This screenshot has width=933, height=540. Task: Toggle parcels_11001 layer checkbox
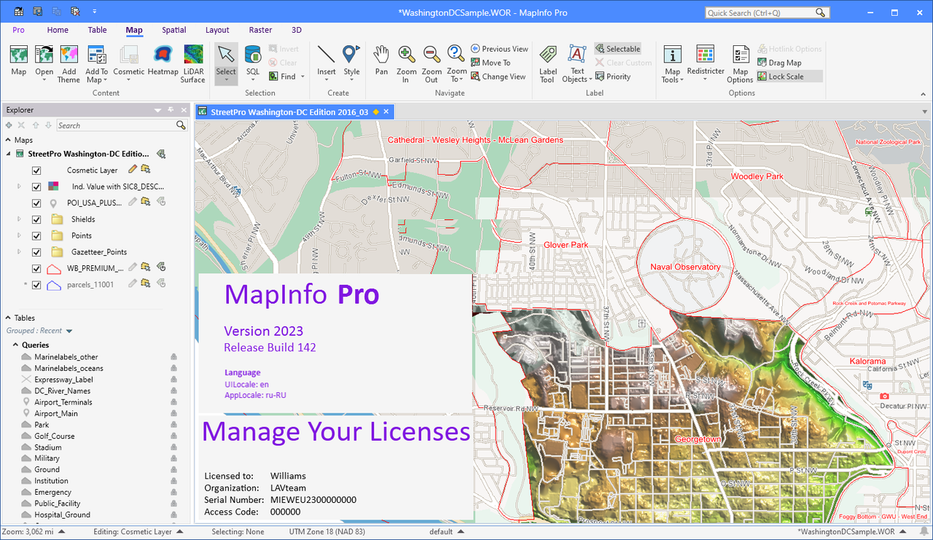(36, 285)
